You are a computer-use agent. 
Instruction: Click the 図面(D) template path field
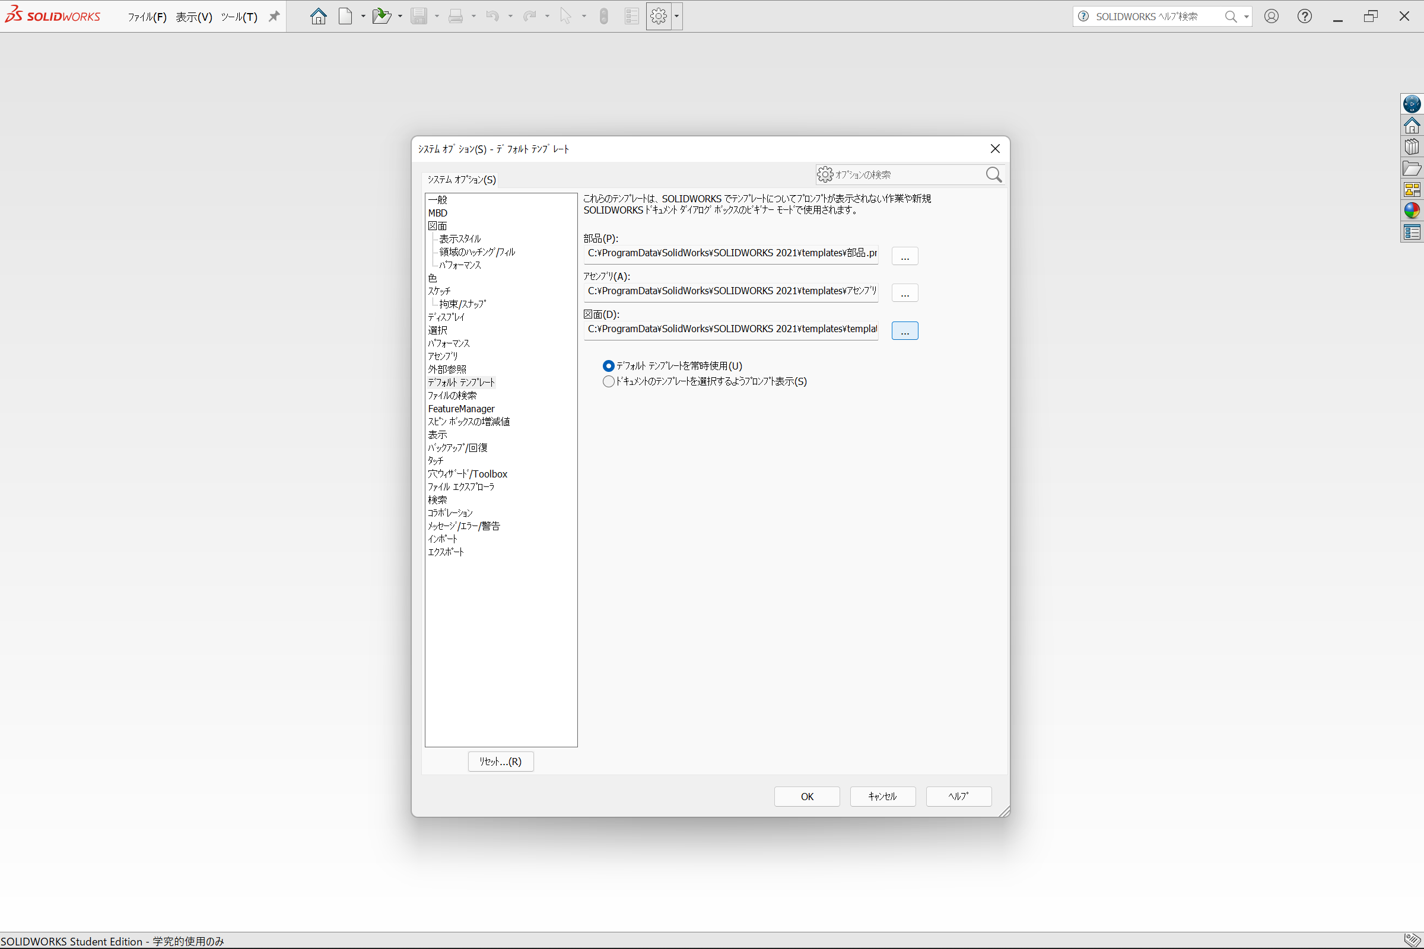coord(731,330)
